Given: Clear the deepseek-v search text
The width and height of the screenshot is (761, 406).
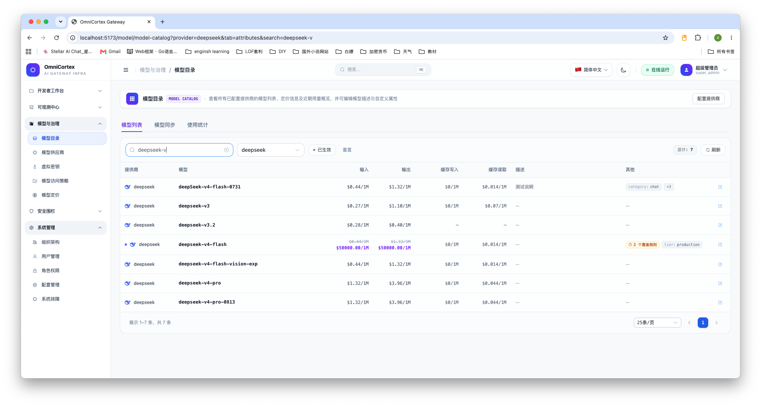Looking at the screenshot, I should tap(227, 150).
